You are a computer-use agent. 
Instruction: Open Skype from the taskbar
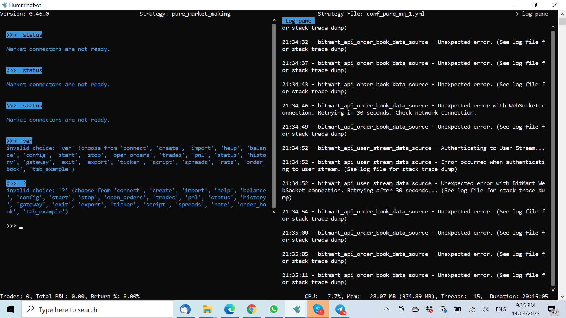318,309
